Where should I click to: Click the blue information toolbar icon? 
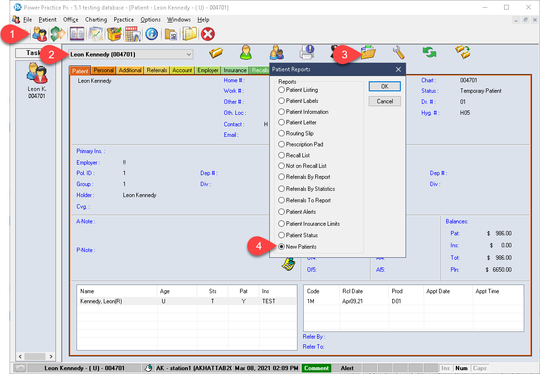point(152,34)
